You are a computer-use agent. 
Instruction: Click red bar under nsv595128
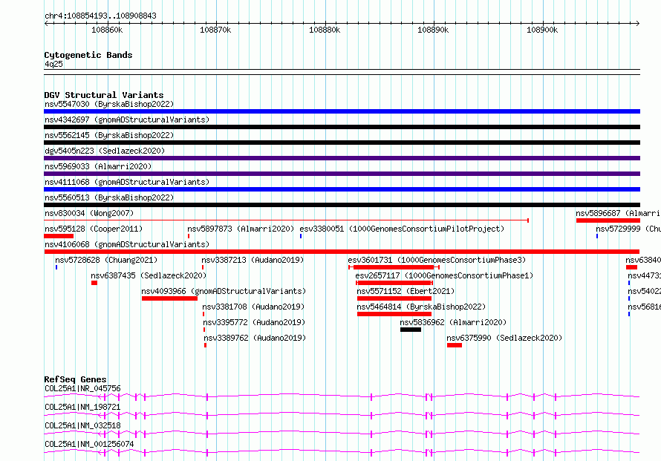59,236
